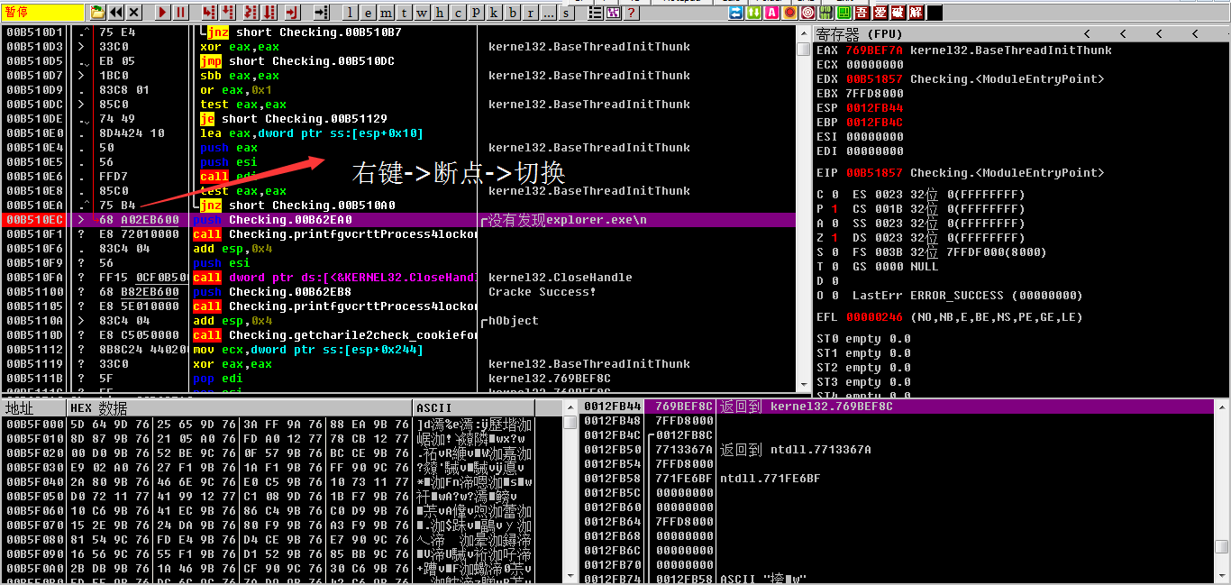This screenshot has height=585, width=1231.
Task: Click the '爱' plugin icon
Action: pos(880,13)
